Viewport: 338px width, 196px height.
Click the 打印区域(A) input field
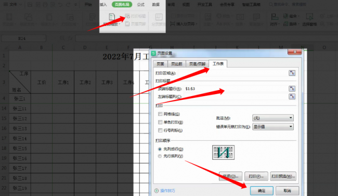coord(233,73)
